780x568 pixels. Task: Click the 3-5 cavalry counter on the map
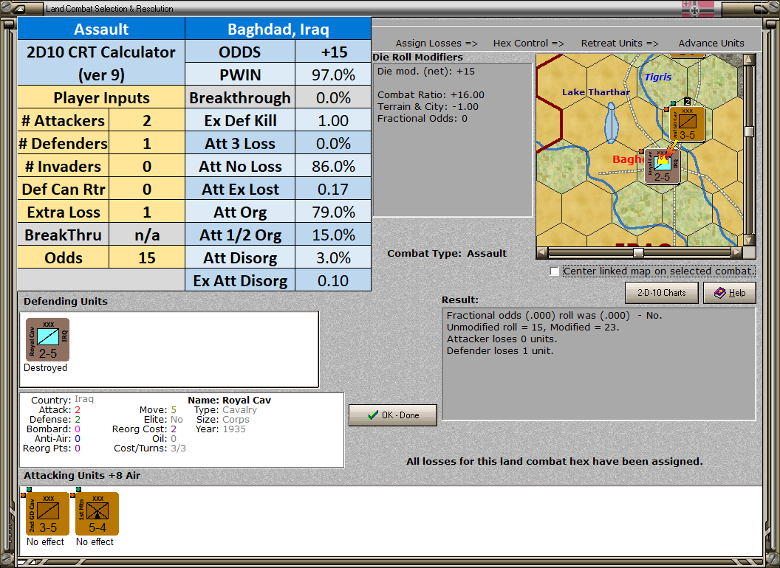[x=687, y=124]
